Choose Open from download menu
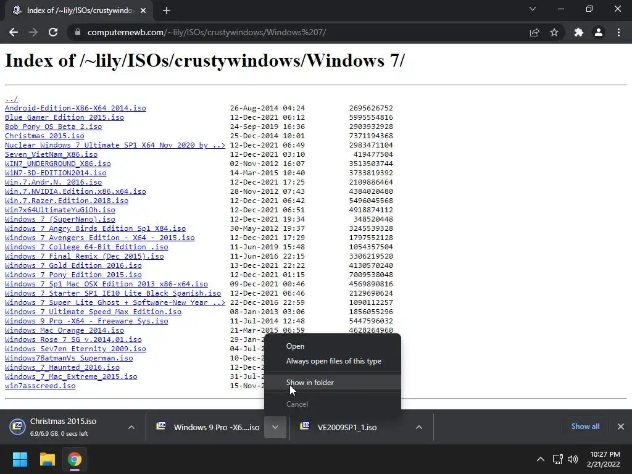 point(333,346)
